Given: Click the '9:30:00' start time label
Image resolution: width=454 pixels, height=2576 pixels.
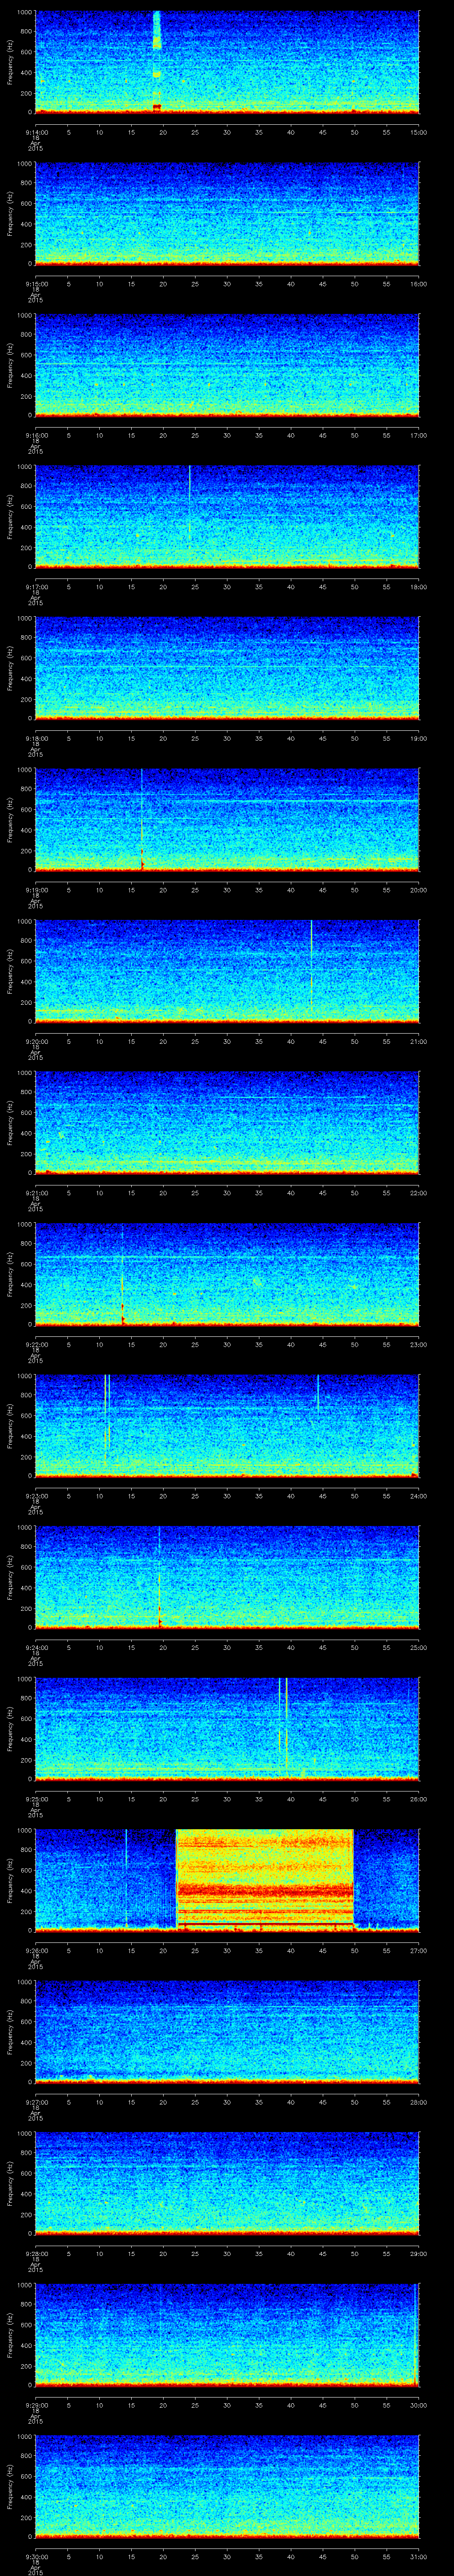Looking at the screenshot, I should pos(36,2556).
